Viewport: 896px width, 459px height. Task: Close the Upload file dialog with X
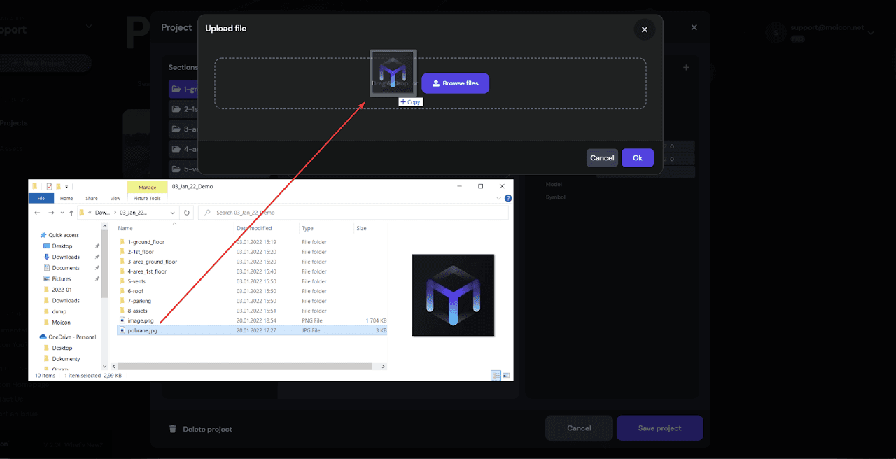tap(644, 29)
